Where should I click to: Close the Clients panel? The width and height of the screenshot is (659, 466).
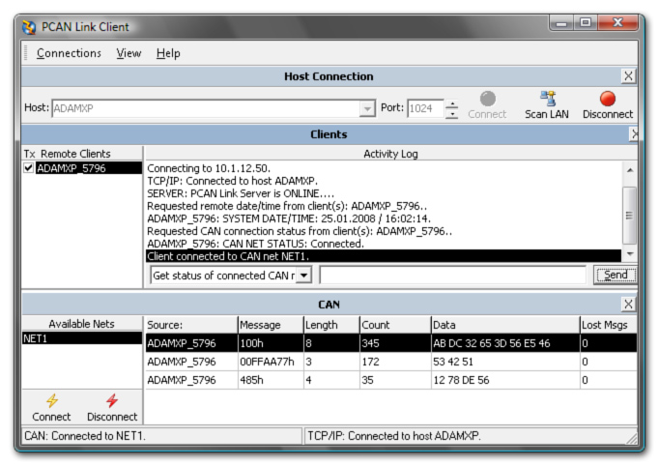click(634, 134)
